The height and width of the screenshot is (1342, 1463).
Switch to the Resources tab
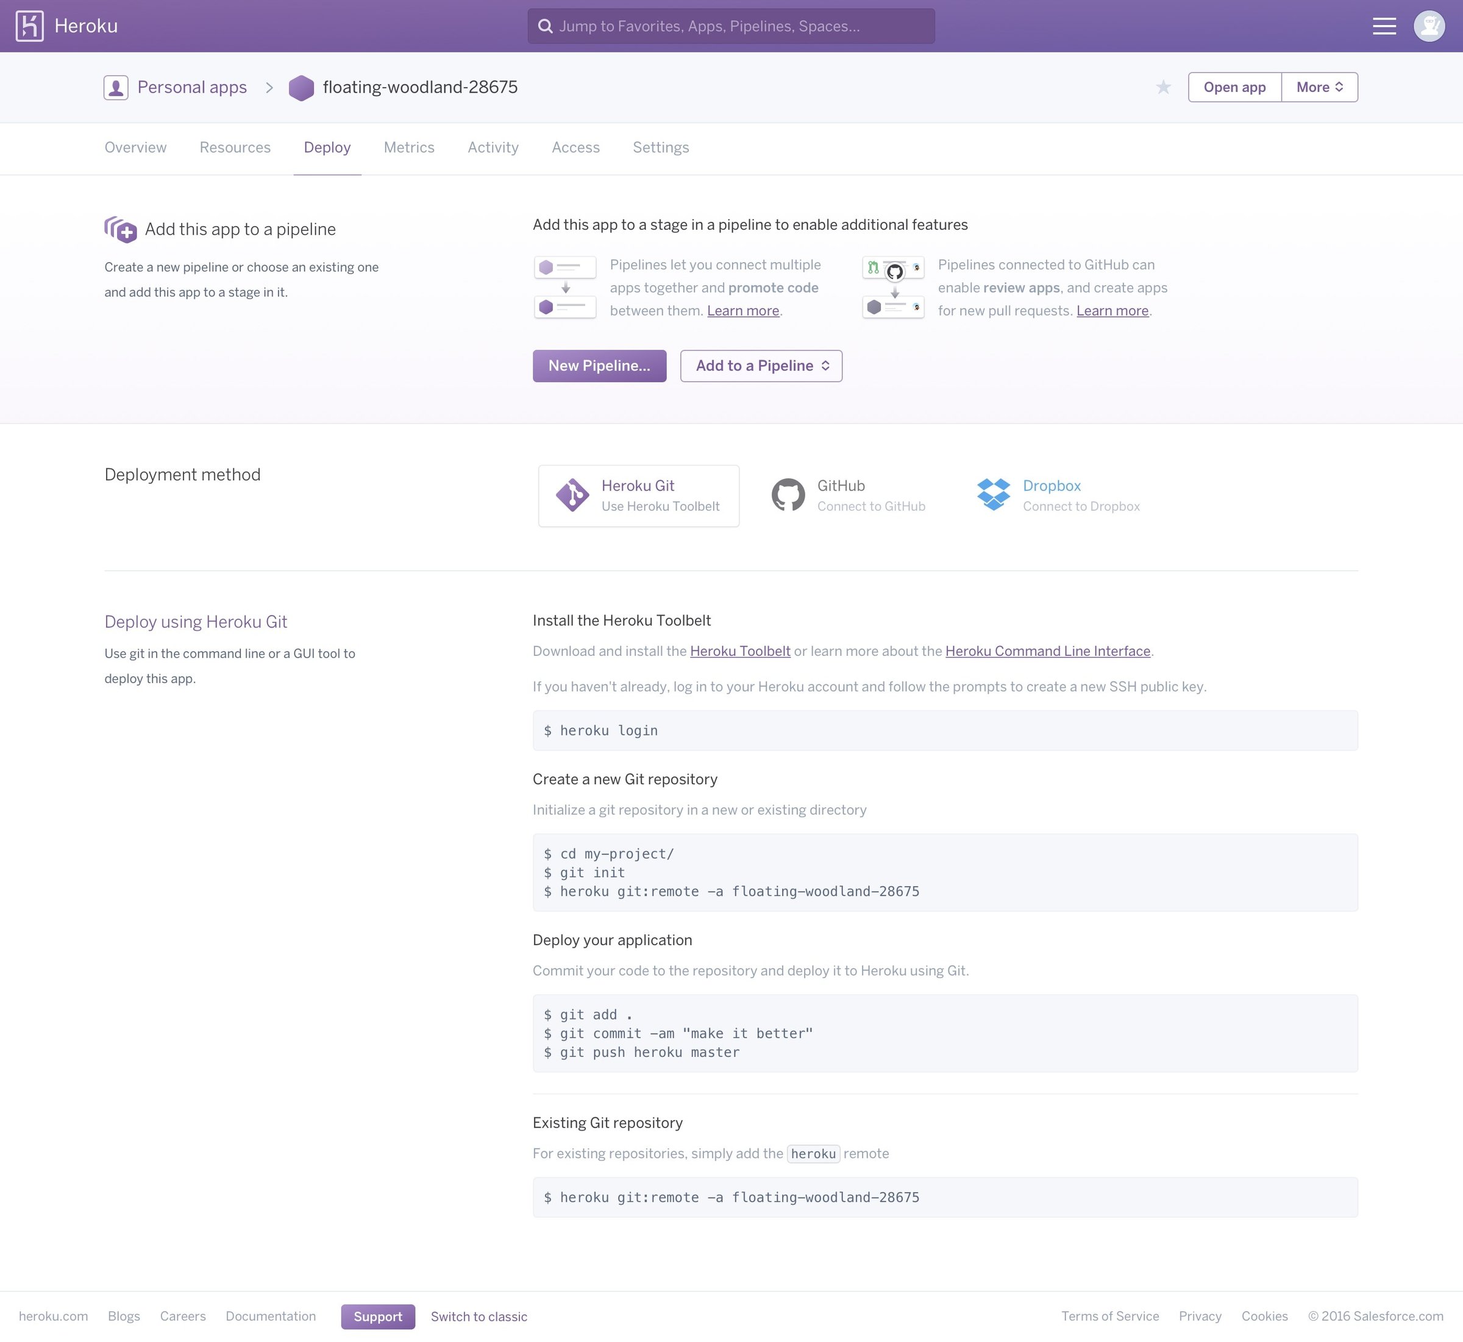[x=235, y=147]
